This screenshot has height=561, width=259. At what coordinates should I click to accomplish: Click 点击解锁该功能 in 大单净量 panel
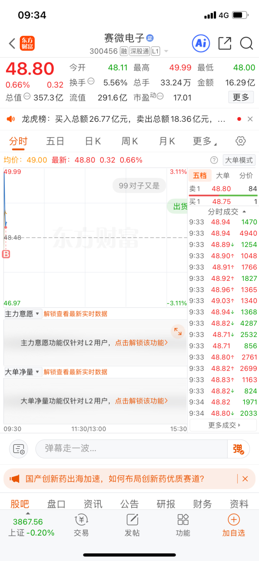pos(141,401)
